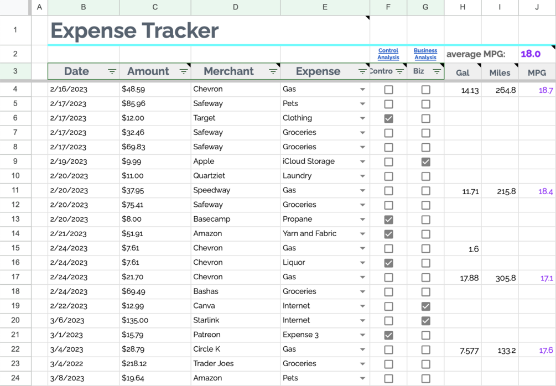Select the $218.12 amount cell
The image size is (556, 386).
tap(155, 364)
